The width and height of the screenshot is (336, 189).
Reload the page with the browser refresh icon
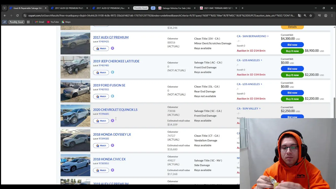click(x=17, y=15)
